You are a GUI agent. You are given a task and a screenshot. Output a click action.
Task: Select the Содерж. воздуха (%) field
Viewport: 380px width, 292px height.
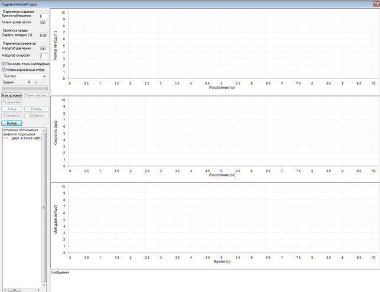click(x=42, y=35)
